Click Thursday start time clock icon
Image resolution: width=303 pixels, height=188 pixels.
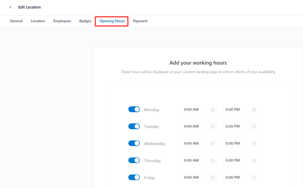click(213, 160)
